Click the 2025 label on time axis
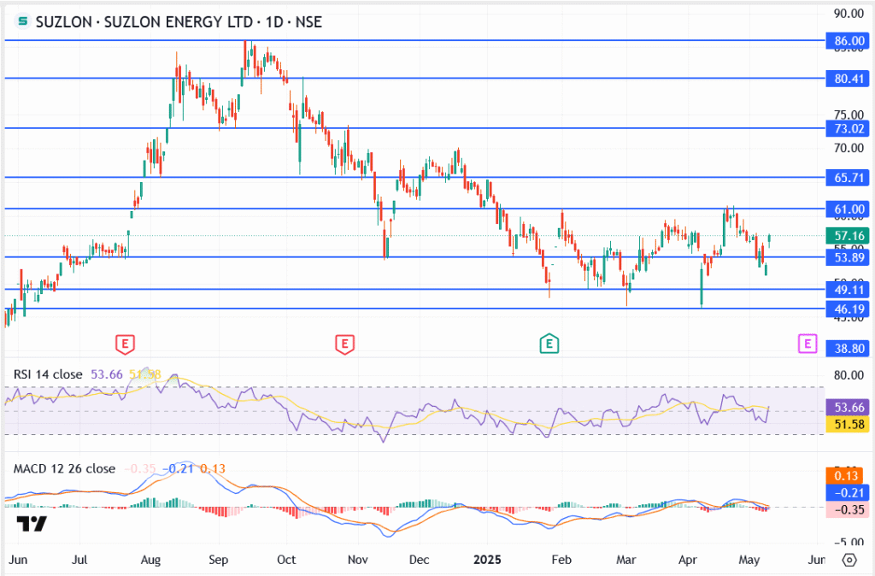875x576 pixels. pos(489,560)
